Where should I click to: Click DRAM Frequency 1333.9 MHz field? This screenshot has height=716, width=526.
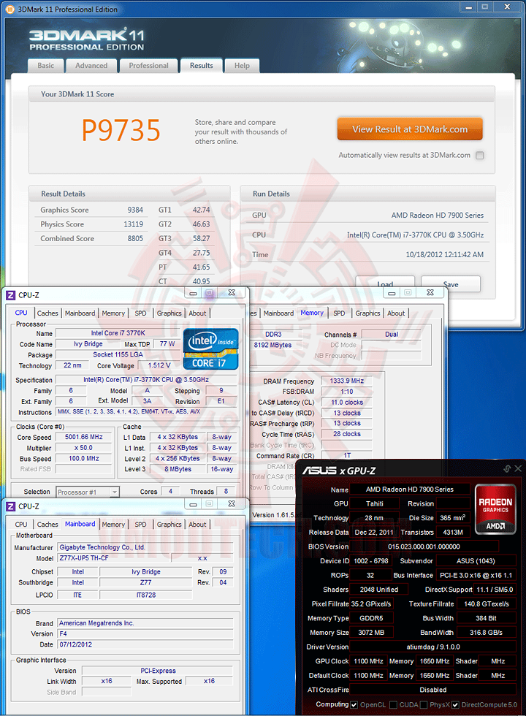coord(346,381)
